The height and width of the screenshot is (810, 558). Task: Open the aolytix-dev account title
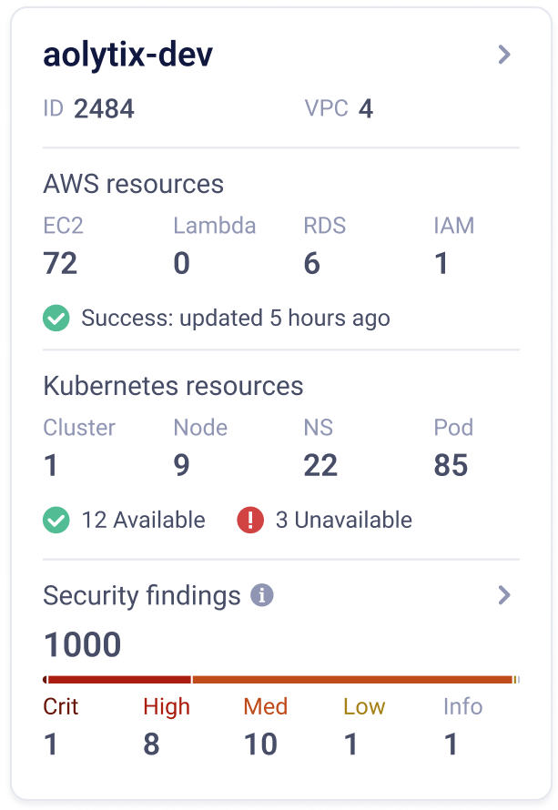[128, 55]
